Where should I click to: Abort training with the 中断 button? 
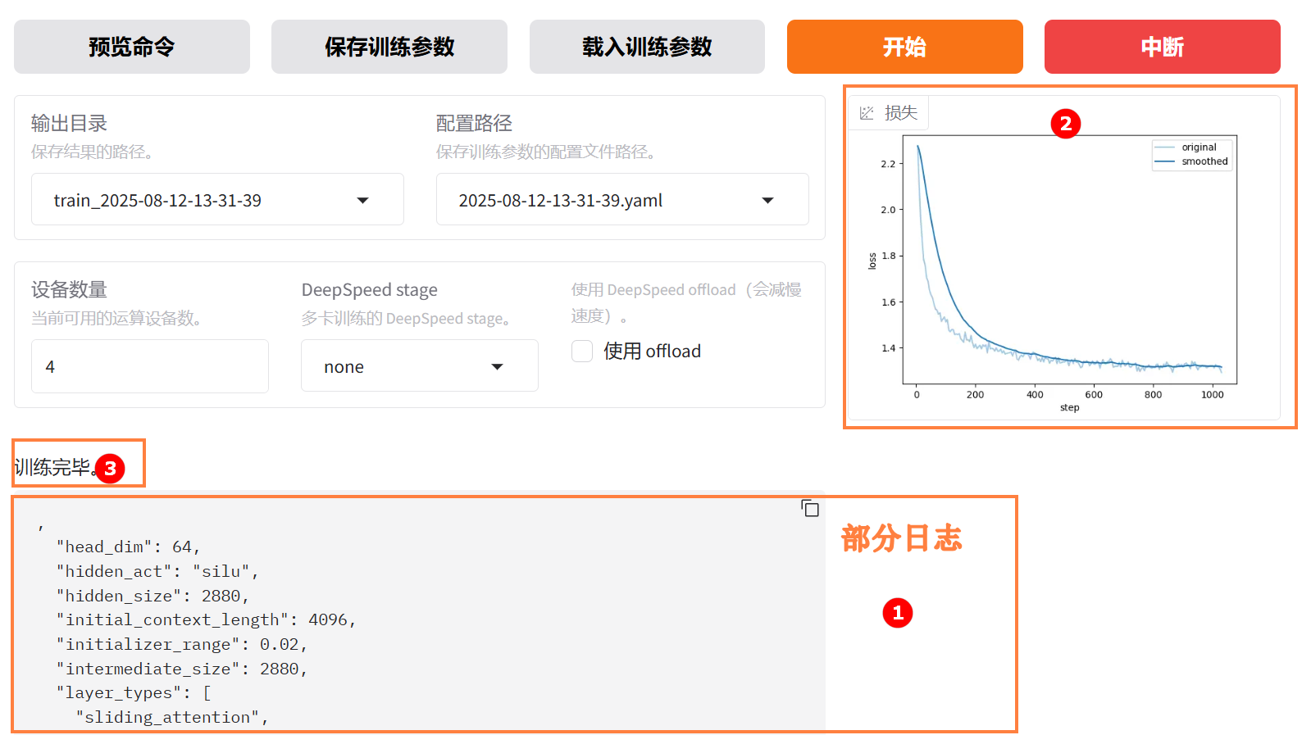click(1162, 48)
